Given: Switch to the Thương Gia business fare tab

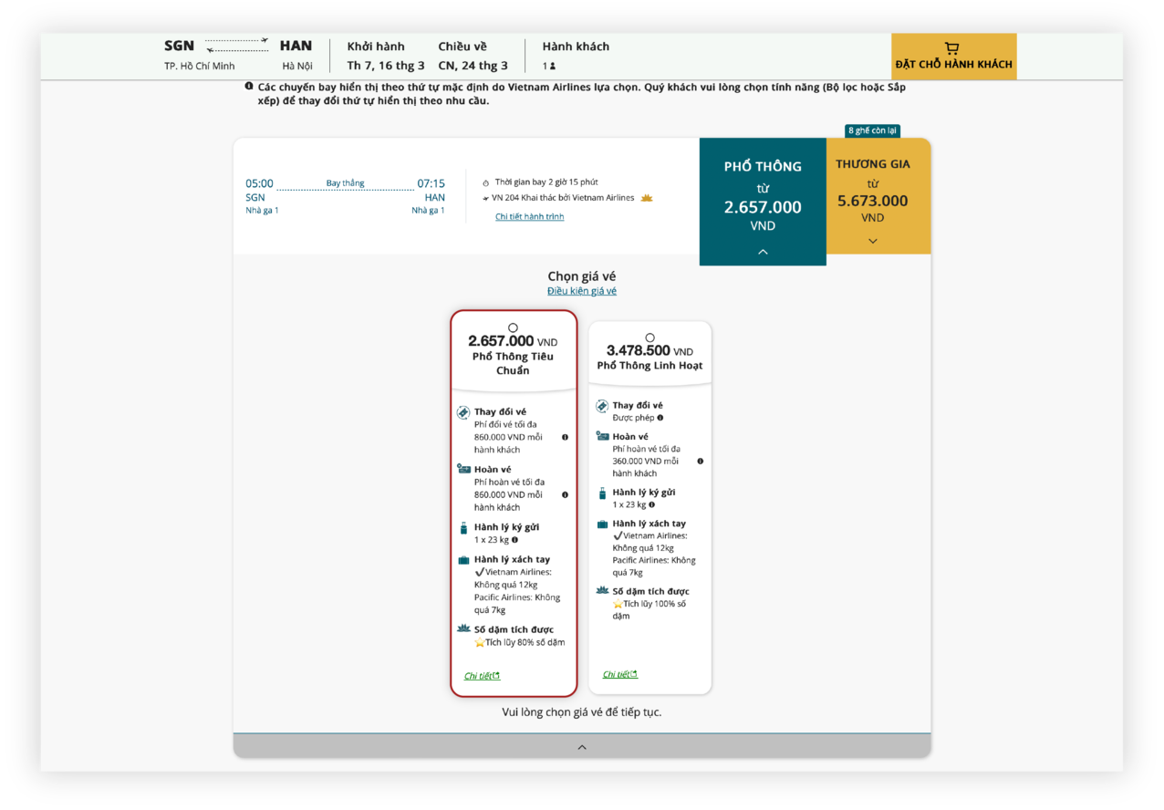Looking at the screenshot, I should click(873, 192).
